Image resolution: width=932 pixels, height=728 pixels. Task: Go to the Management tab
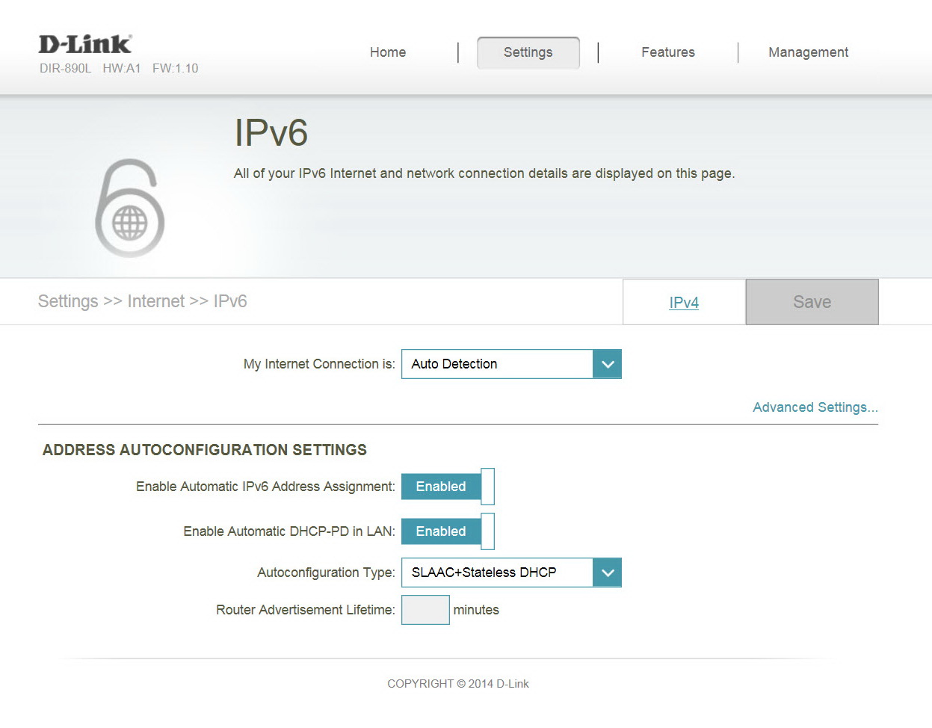[x=808, y=52]
